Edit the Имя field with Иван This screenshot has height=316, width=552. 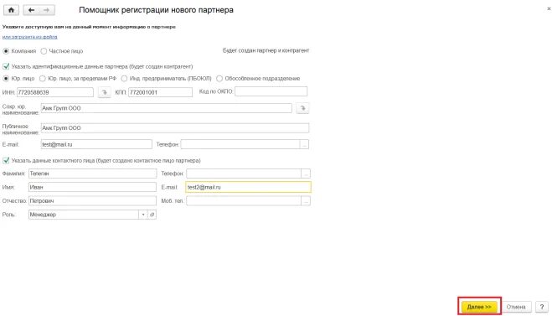[93, 187]
